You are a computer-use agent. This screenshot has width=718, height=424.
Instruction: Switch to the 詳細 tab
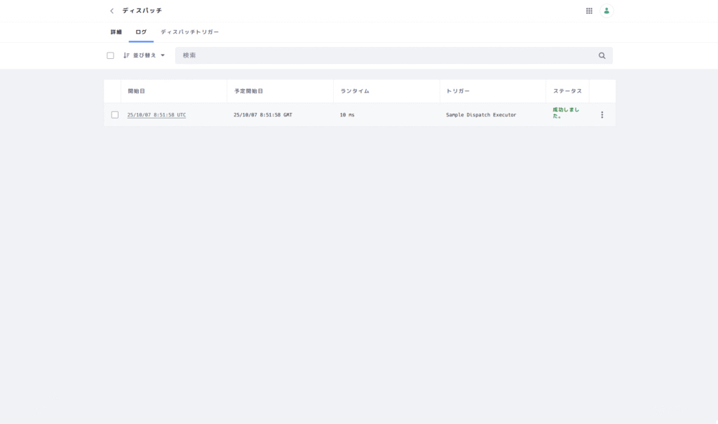(x=116, y=32)
